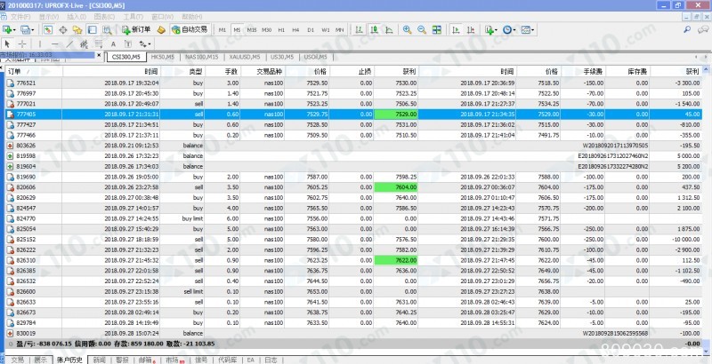Open the 插入 Insert menu
Screen dimensions: 712x364
coord(77,17)
